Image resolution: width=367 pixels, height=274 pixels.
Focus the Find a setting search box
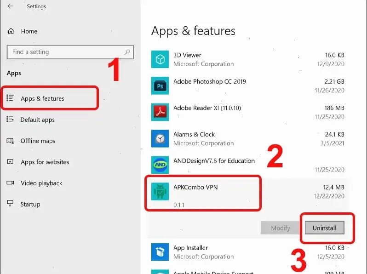coord(70,52)
